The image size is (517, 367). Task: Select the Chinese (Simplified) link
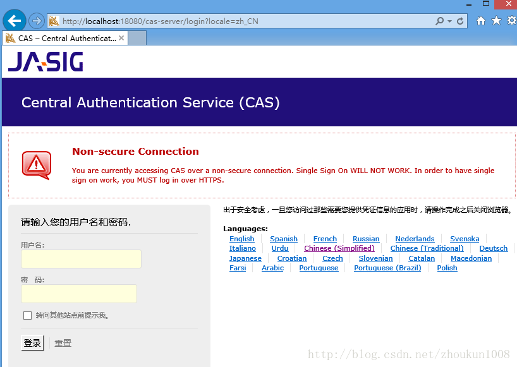(x=339, y=248)
